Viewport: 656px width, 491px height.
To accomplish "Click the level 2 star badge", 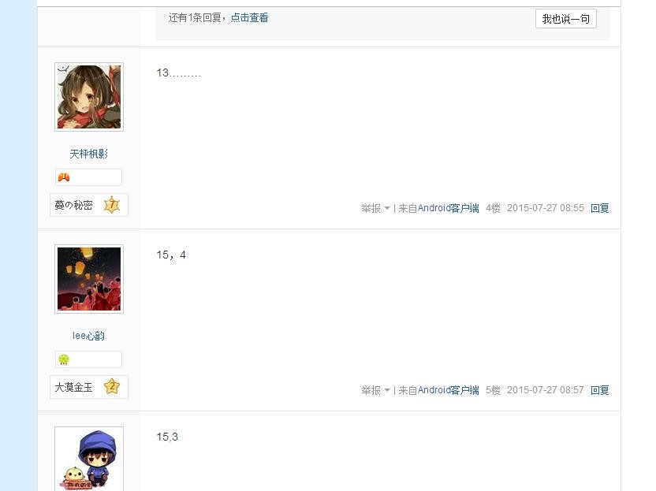I will 112,387.
